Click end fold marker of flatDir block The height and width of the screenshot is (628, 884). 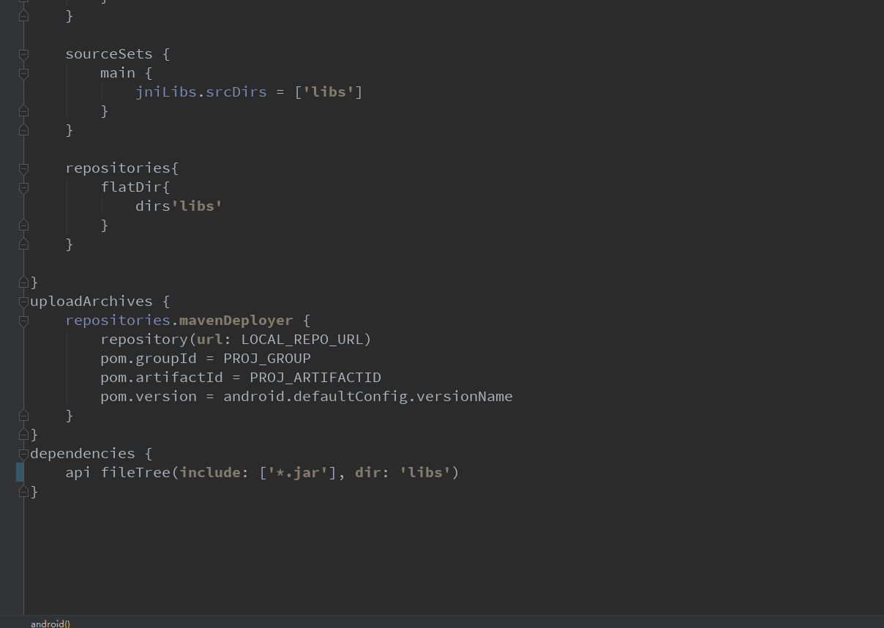coord(23,225)
